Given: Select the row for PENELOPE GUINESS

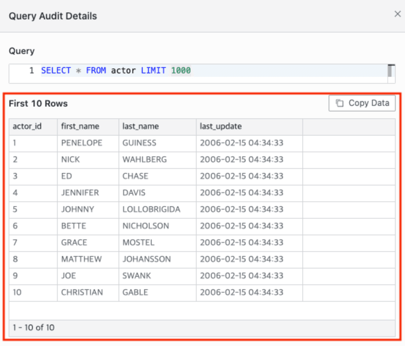Looking at the screenshot, I should pos(138,143).
